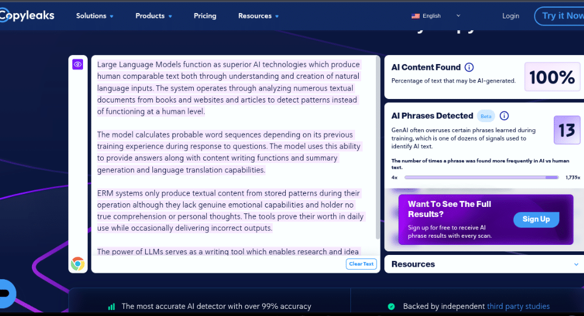Open the Products dropdown menu
The image size is (584, 316).
click(154, 16)
